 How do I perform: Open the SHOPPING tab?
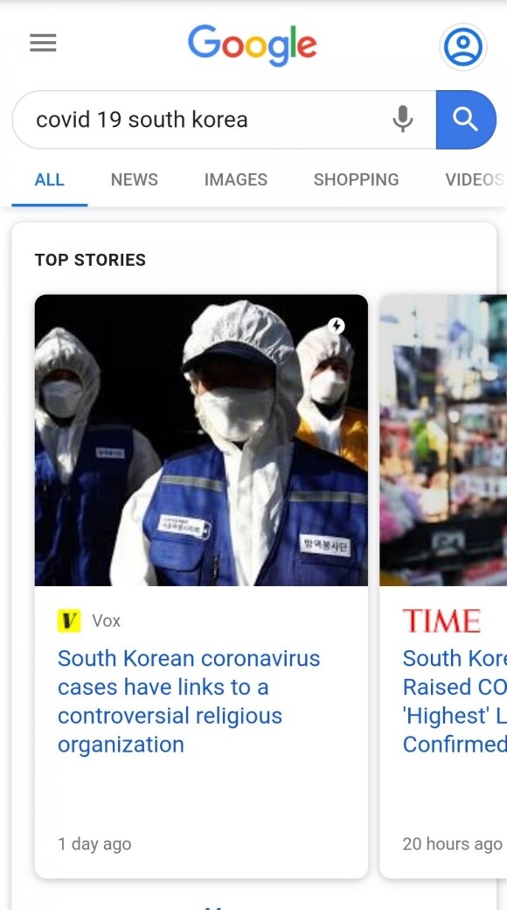[356, 180]
